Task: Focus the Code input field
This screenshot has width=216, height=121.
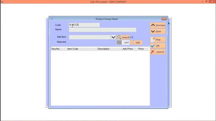Action: 84,25
